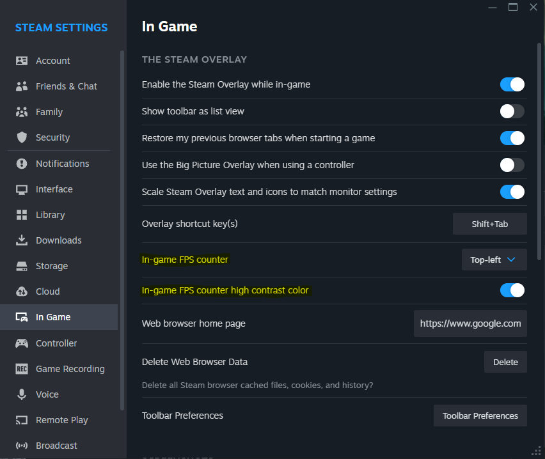Turn on Big Picture Overlay controller toggle

coord(512,165)
